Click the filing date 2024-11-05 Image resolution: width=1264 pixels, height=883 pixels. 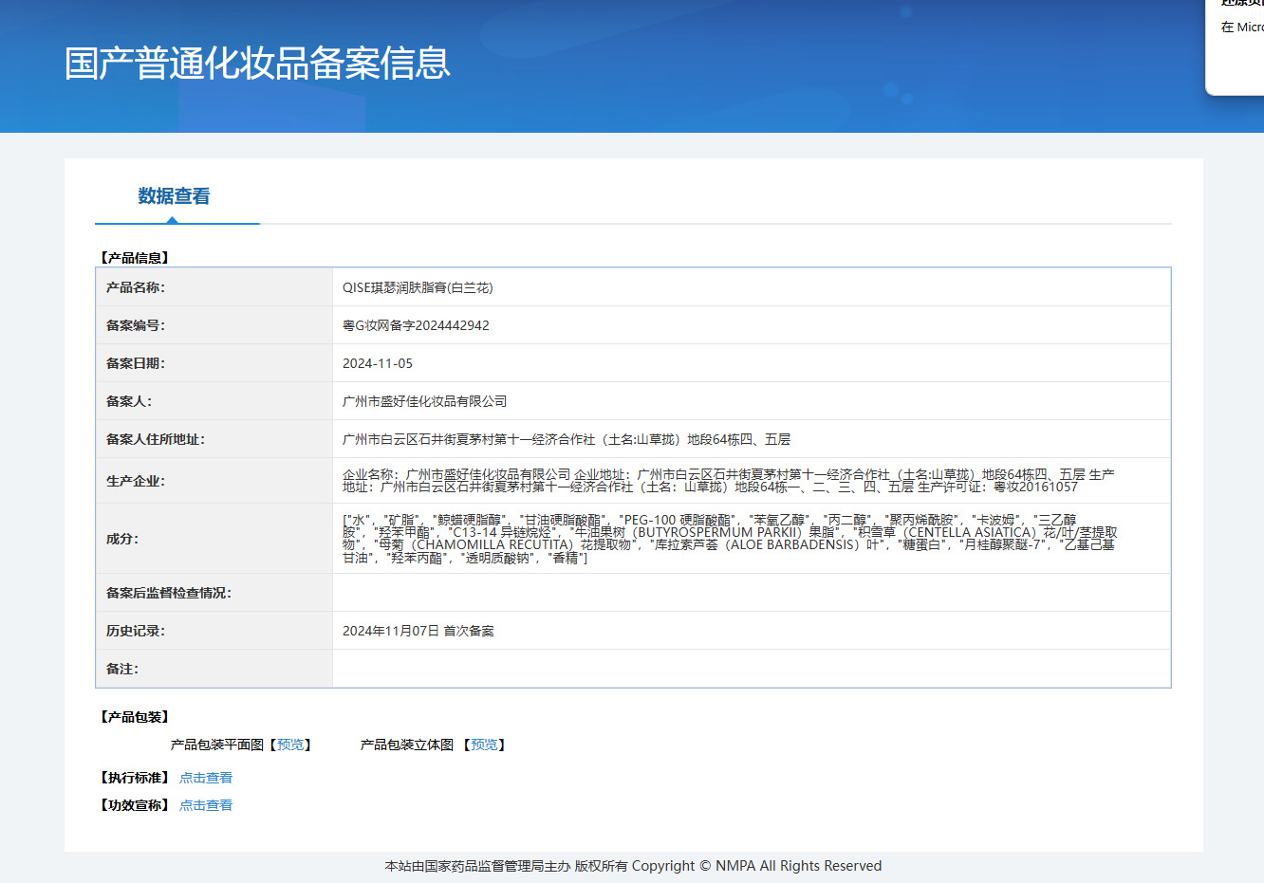click(378, 363)
